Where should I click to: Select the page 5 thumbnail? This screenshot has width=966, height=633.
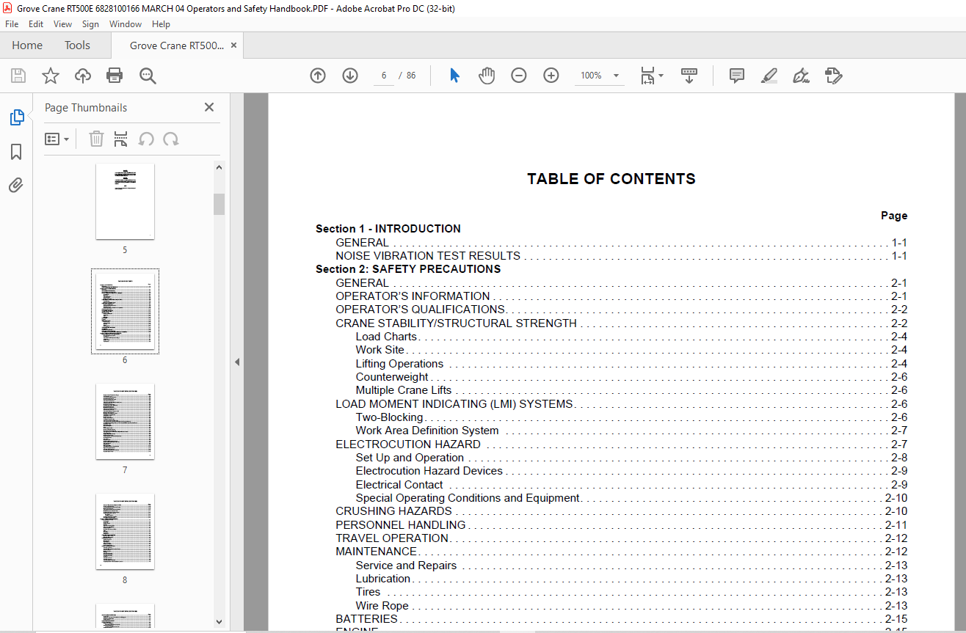[x=125, y=201]
